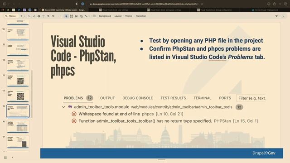Screen dimensions: 290x163
Task: Select the pointer mode icon at toolbar right
Action: coord(277,16)
